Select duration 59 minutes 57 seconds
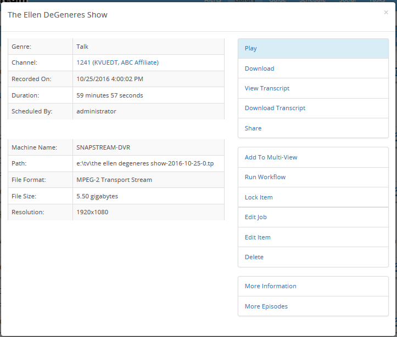The image size is (397, 337). [110, 95]
